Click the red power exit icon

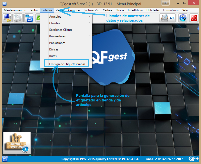[x=194, y=18]
